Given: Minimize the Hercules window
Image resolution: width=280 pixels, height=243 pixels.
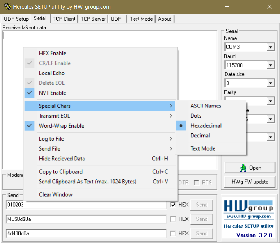Looking at the screenshot, I should coord(227,7).
